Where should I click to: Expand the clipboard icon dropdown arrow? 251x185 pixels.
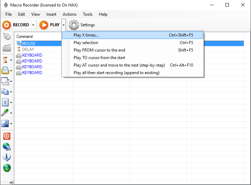click(x=11, y=71)
